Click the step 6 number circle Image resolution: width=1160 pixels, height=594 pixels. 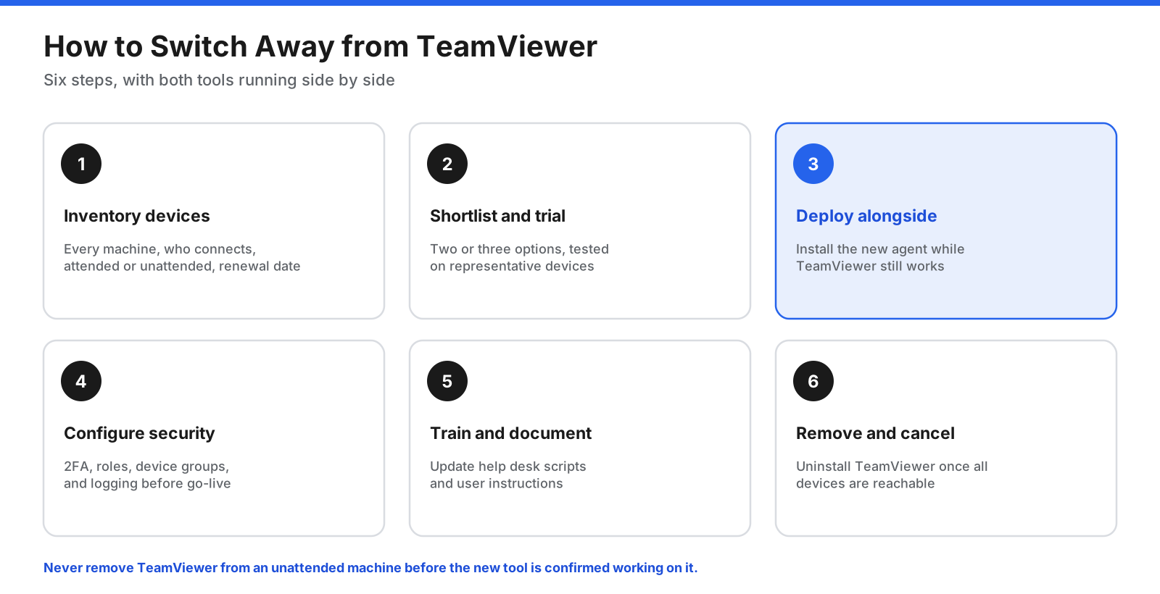(x=813, y=381)
